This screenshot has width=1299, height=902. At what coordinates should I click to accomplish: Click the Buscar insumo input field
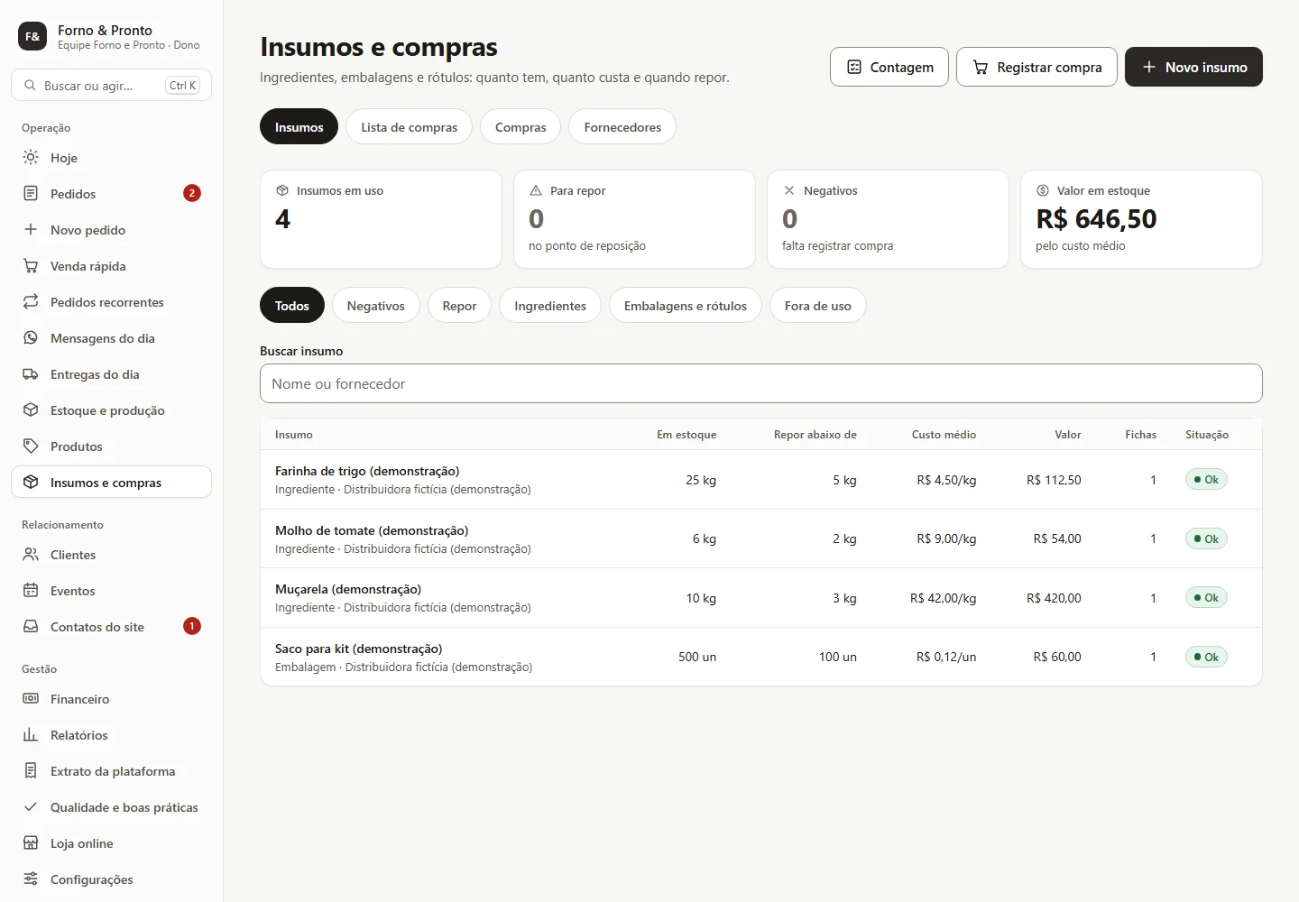pyautogui.click(x=761, y=383)
